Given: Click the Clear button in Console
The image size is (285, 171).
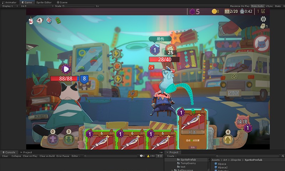Looking at the screenshot, I should [5, 156].
